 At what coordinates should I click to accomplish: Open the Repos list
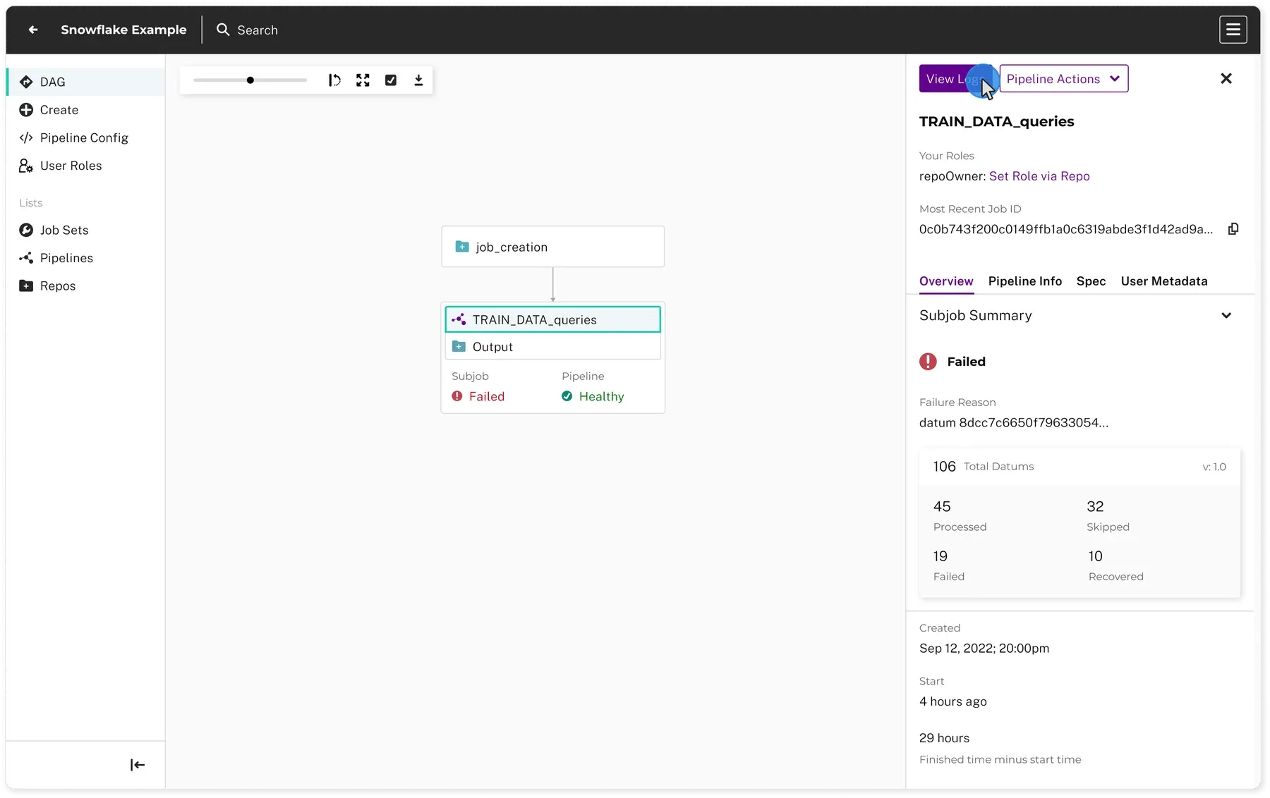click(86, 286)
